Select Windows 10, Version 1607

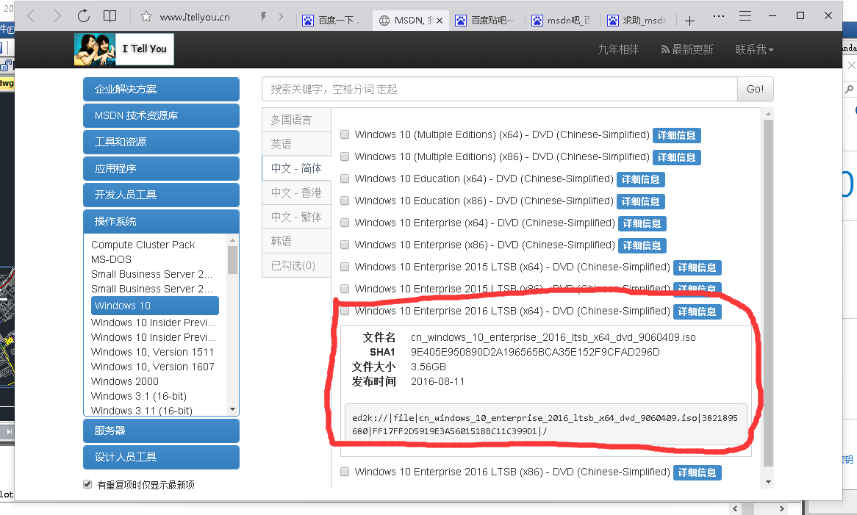tap(152, 367)
